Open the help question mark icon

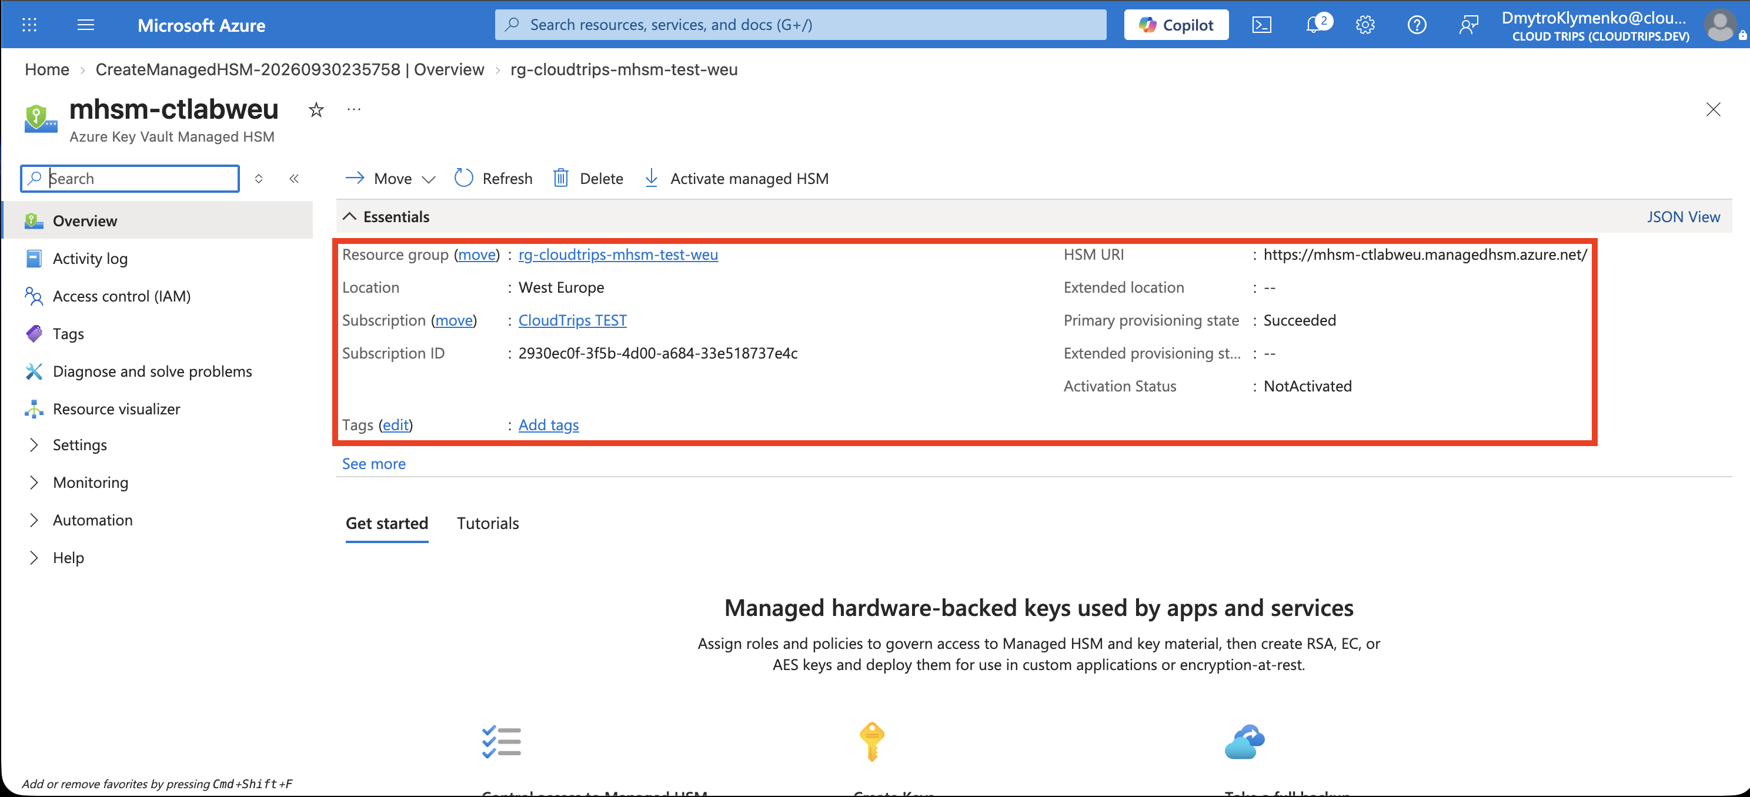click(x=1417, y=25)
